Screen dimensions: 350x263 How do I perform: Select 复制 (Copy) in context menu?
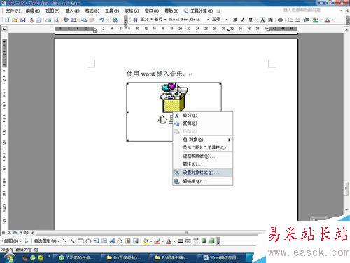click(203, 123)
